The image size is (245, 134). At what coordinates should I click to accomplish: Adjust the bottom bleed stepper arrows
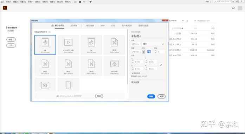147,62
